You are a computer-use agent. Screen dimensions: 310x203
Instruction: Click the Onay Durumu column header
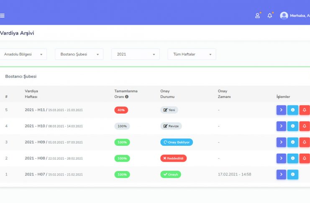click(x=167, y=94)
